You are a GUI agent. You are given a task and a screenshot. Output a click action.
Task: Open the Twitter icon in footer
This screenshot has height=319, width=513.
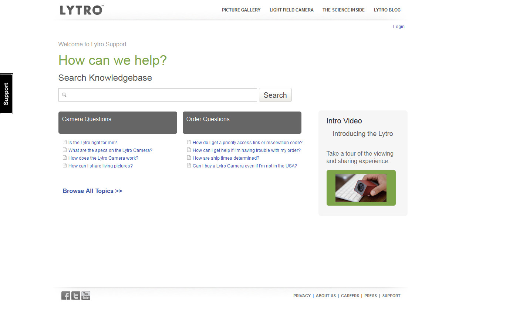click(76, 296)
